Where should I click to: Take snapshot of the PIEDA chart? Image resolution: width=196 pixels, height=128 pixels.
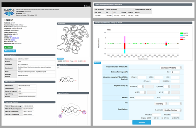[x=97, y=63]
